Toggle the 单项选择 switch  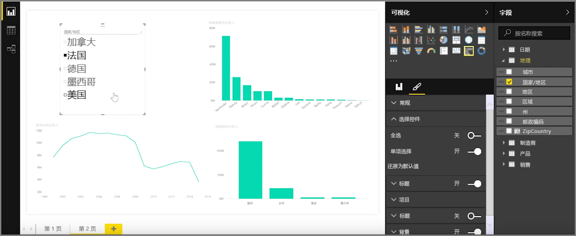(x=474, y=151)
